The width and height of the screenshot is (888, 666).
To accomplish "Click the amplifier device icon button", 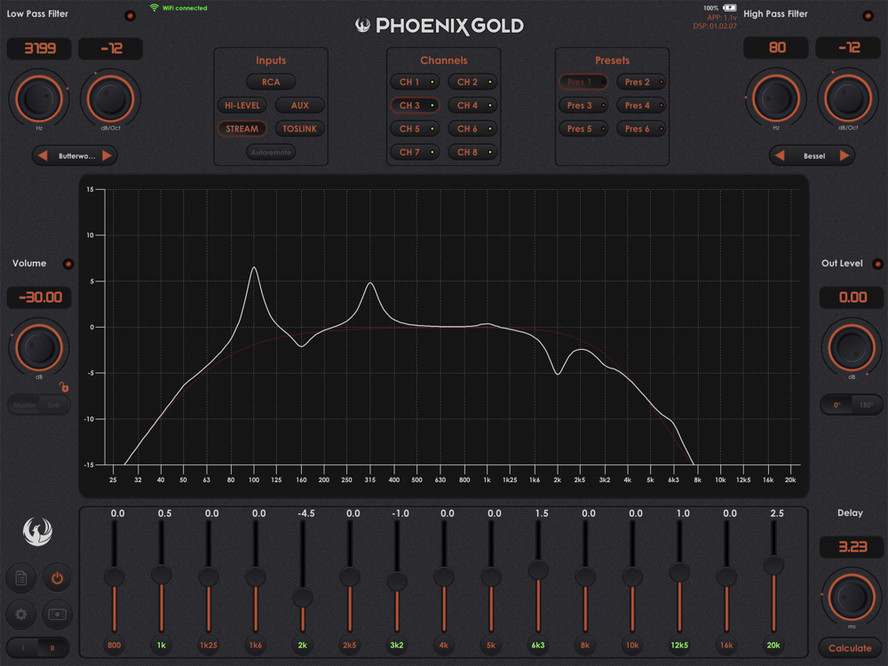I will click(57, 614).
